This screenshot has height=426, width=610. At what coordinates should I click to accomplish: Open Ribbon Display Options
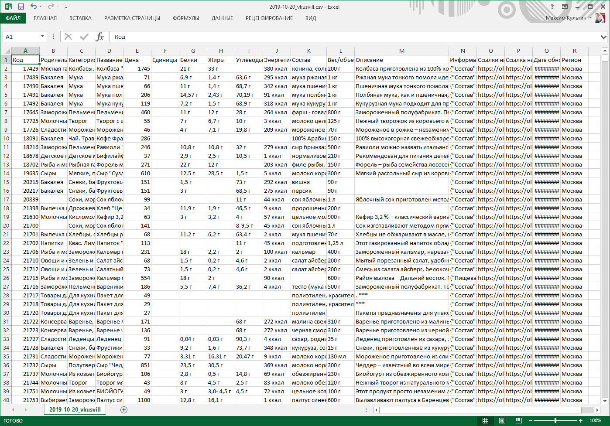click(x=565, y=7)
